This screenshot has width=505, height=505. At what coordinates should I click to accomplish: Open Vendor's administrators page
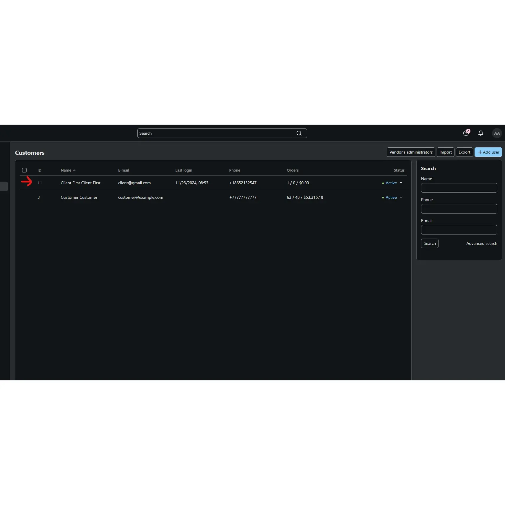(410, 152)
